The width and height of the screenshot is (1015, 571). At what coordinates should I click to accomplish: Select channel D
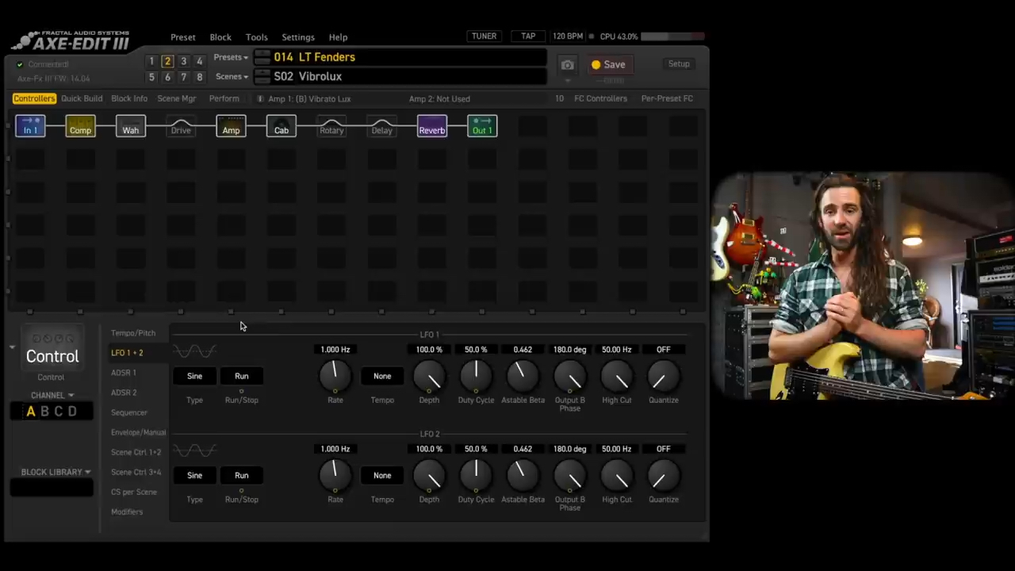pos(72,412)
